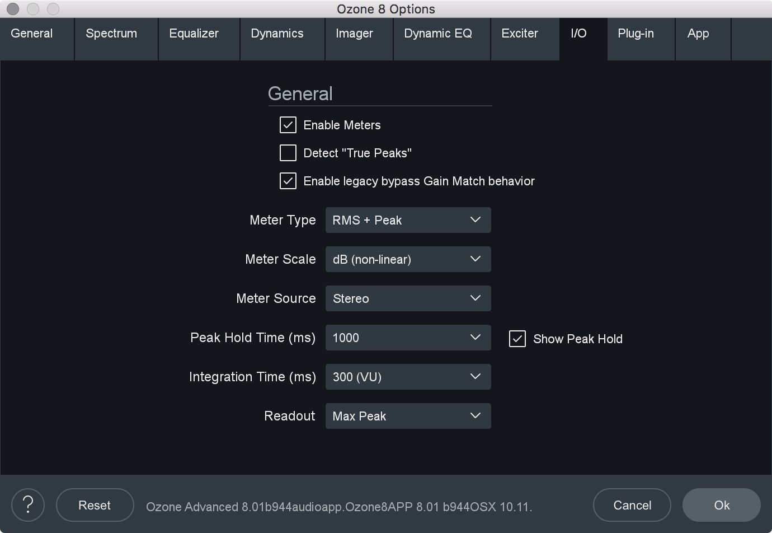Switch to the Imager tab

(359, 39)
